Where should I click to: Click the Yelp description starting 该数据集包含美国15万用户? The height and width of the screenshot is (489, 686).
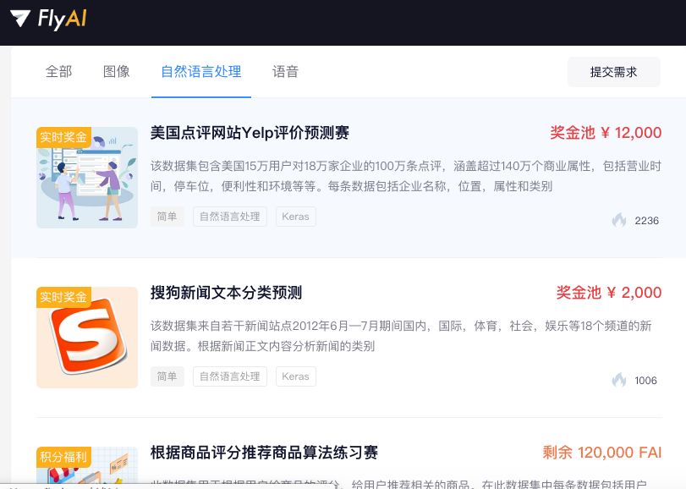click(405, 176)
